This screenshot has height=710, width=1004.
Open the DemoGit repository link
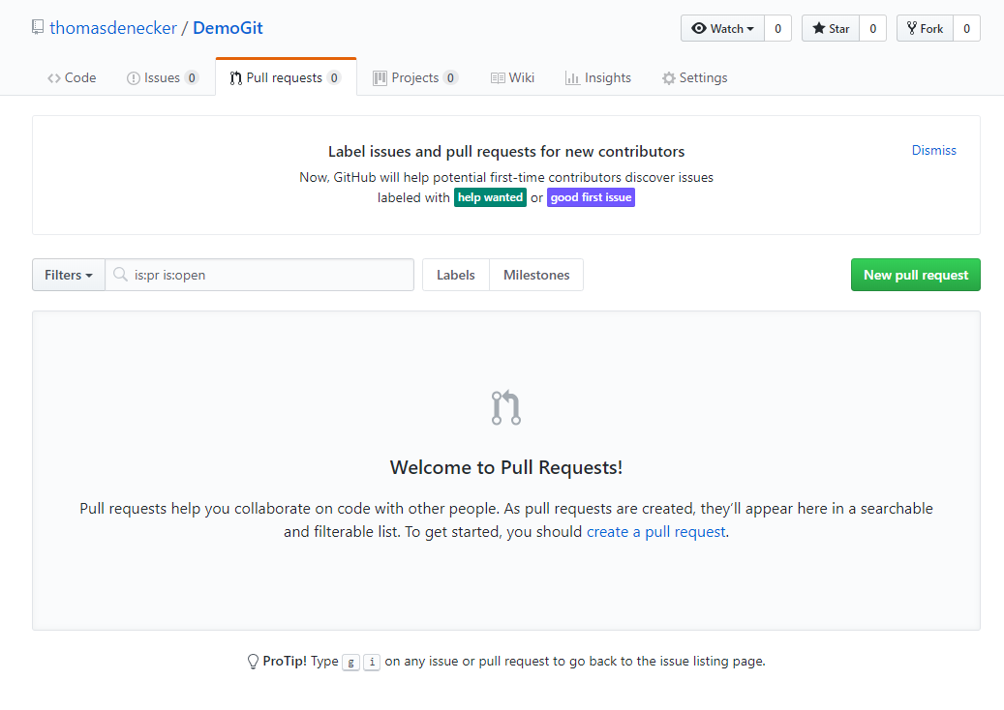228,28
